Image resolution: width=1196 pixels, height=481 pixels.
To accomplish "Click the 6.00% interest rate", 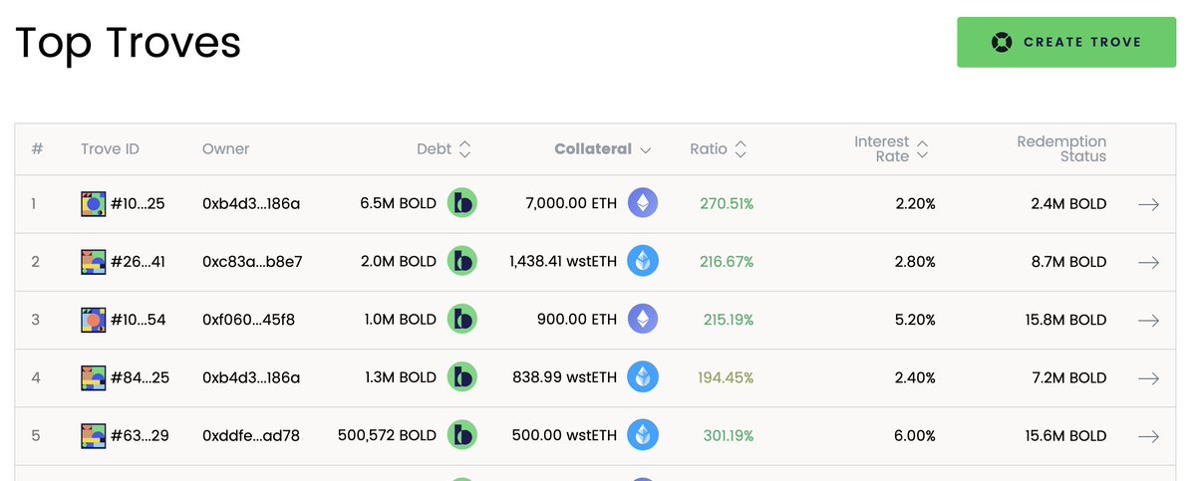I will pyautogui.click(x=915, y=436).
